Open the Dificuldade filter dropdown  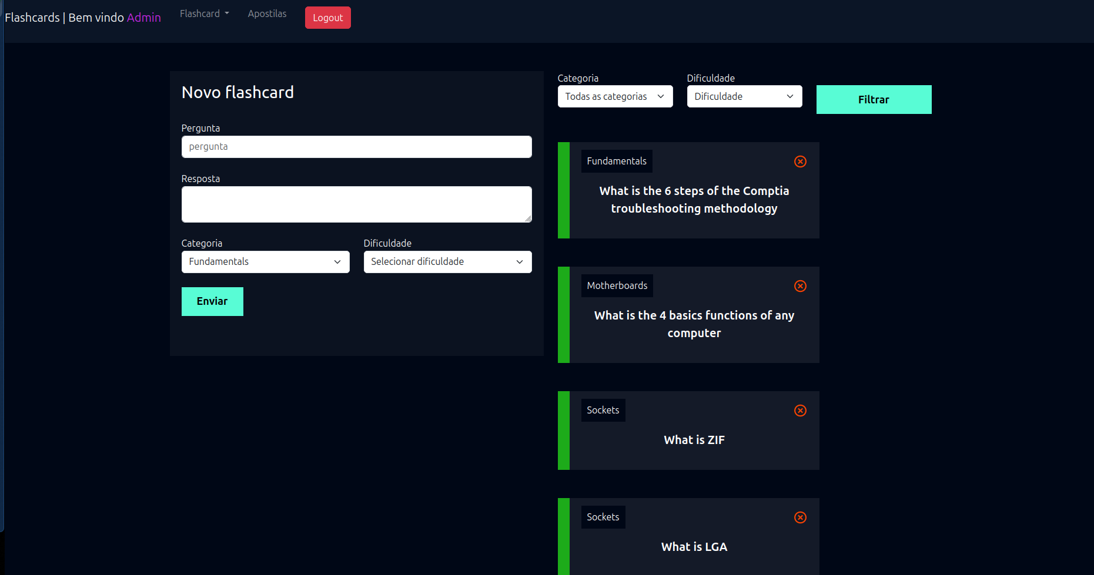[744, 96]
